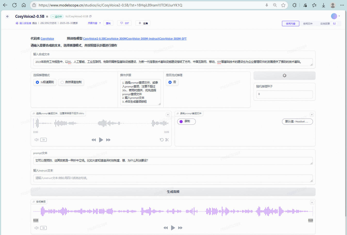
Task: Open the 通义实验室 provider link
Action: (x=25, y=23)
